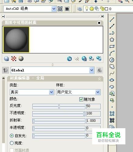133x152 pixels.
Task: Click preview swatch lighting model icon
Action: [x=21, y=59]
